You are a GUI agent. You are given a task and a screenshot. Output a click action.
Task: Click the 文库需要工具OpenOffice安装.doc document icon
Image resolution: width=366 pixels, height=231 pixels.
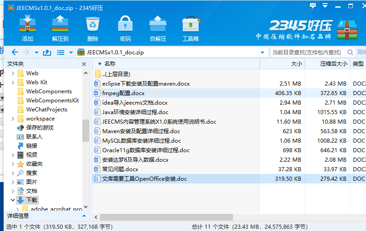coord(96,179)
